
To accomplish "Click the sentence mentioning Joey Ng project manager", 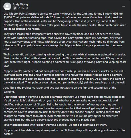I will click(x=60, y=90).
